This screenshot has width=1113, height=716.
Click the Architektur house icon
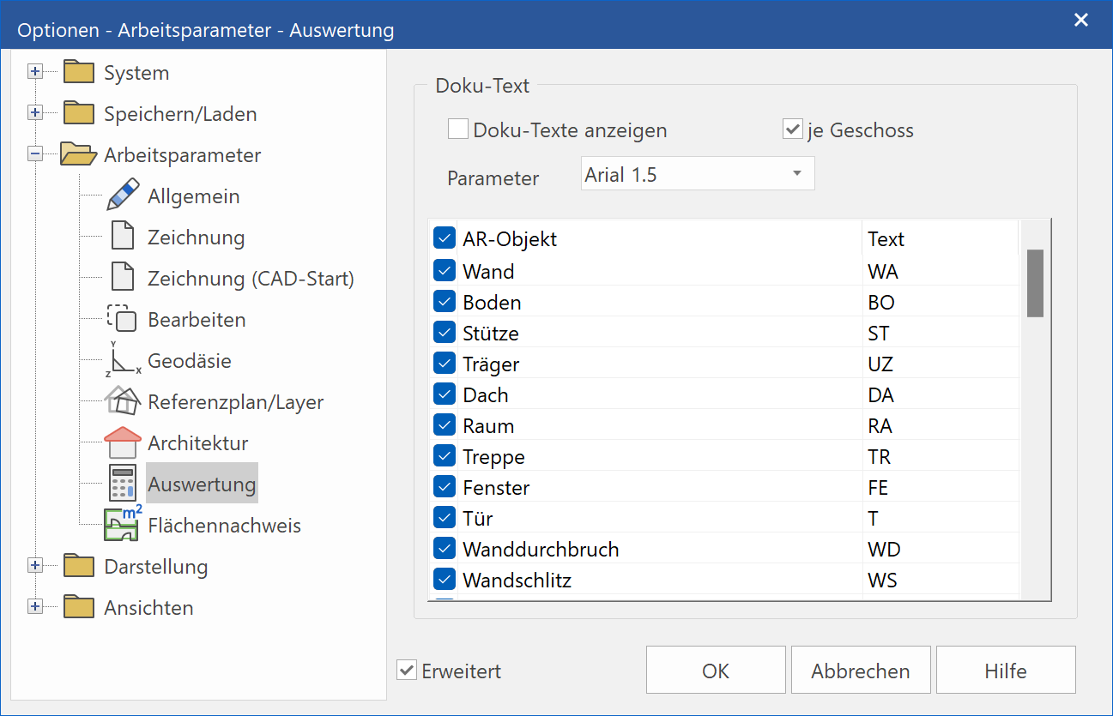(x=123, y=442)
